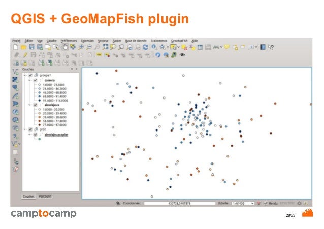324x229 pixels.
Task: Open the Projet menu
Action: coord(16,41)
